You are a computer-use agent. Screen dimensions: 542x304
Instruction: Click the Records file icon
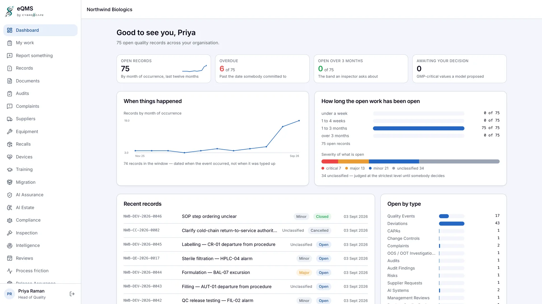pyautogui.click(x=9, y=68)
